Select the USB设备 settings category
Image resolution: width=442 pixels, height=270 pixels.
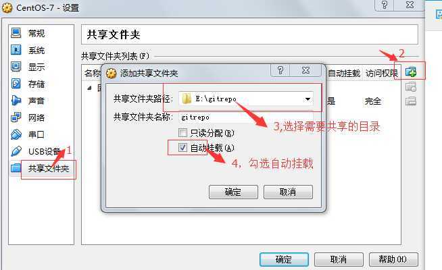point(36,151)
